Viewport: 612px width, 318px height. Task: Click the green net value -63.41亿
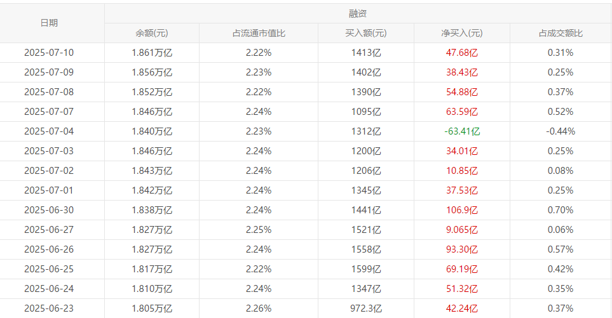pyautogui.click(x=462, y=131)
